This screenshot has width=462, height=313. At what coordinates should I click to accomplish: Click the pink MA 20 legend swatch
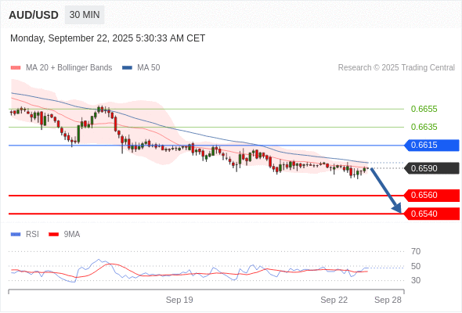coord(16,68)
